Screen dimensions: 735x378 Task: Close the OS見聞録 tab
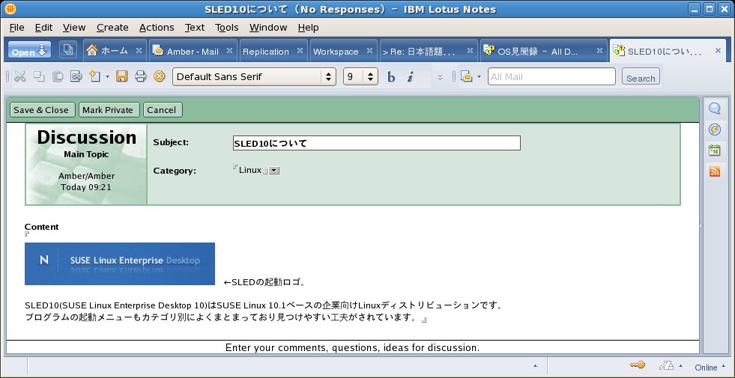pos(599,51)
